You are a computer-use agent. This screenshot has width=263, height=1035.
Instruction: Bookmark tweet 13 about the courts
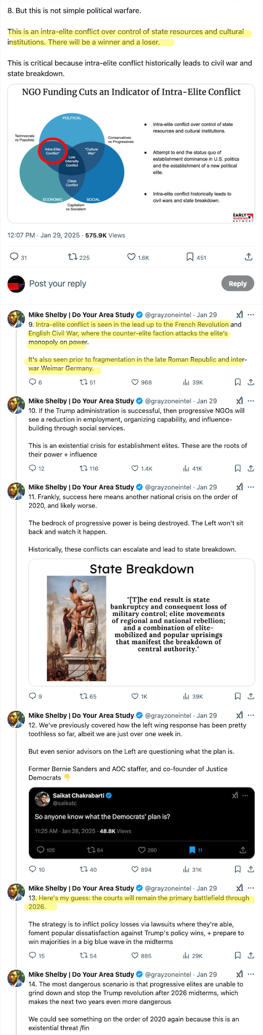click(238, 956)
